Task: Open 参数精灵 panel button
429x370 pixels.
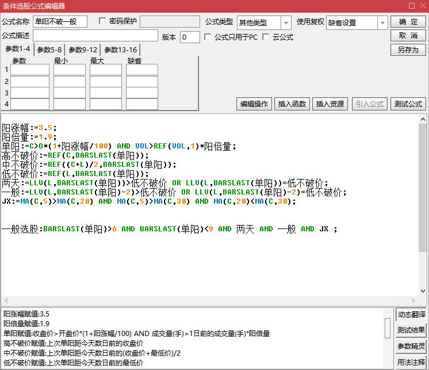Action: 411,346
